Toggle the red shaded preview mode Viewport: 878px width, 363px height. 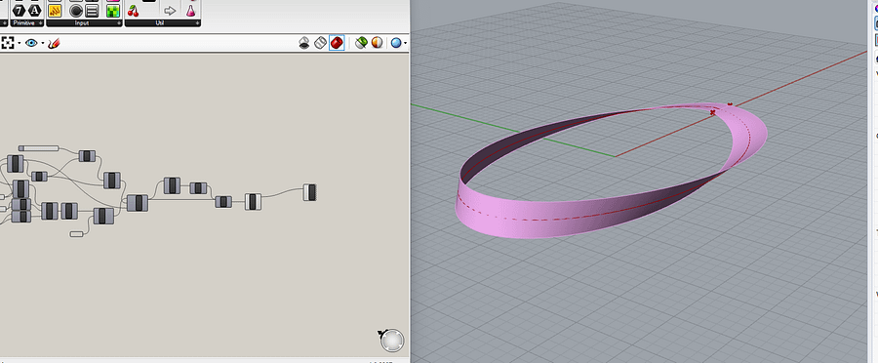click(337, 43)
